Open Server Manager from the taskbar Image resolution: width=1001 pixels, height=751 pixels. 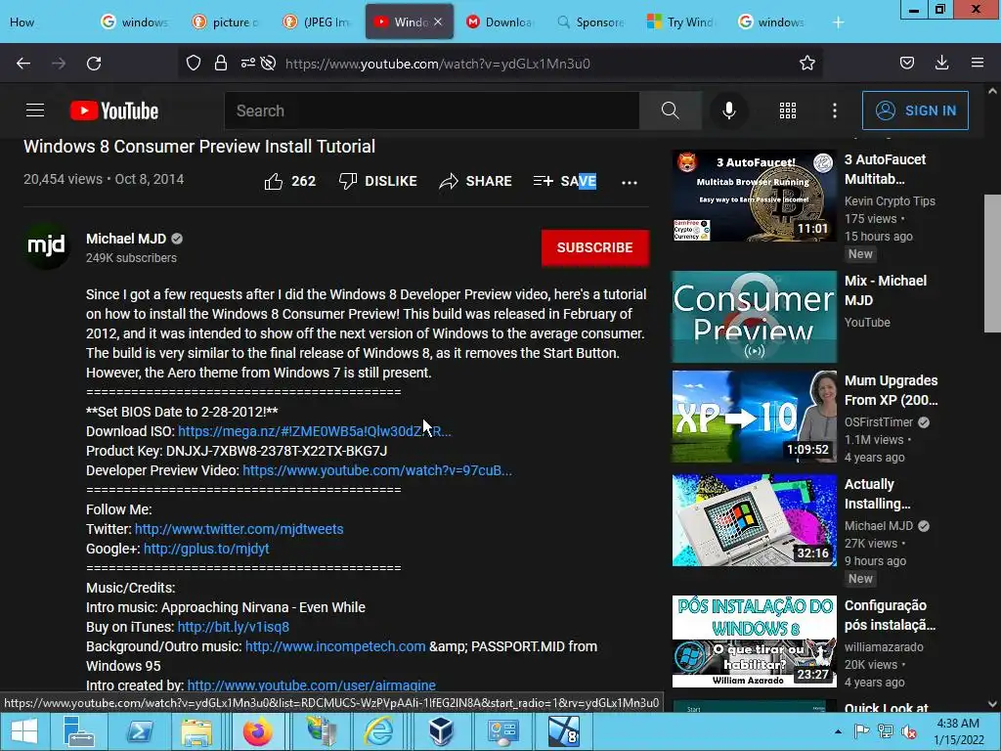click(x=78, y=731)
